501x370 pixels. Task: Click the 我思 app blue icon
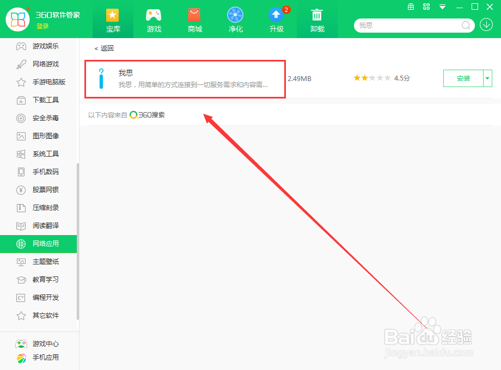(x=101, y=78)
